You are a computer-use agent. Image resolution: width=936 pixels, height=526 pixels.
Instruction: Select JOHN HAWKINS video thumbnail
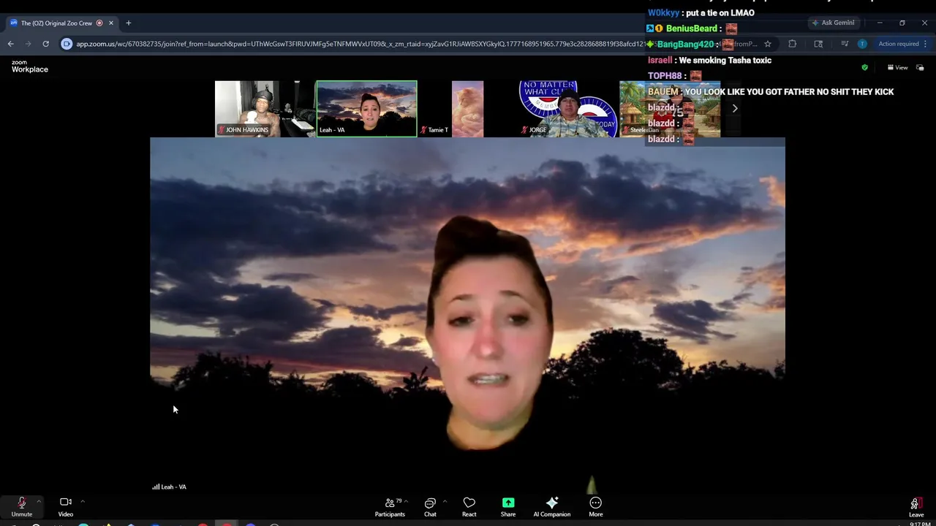point(265,109)
